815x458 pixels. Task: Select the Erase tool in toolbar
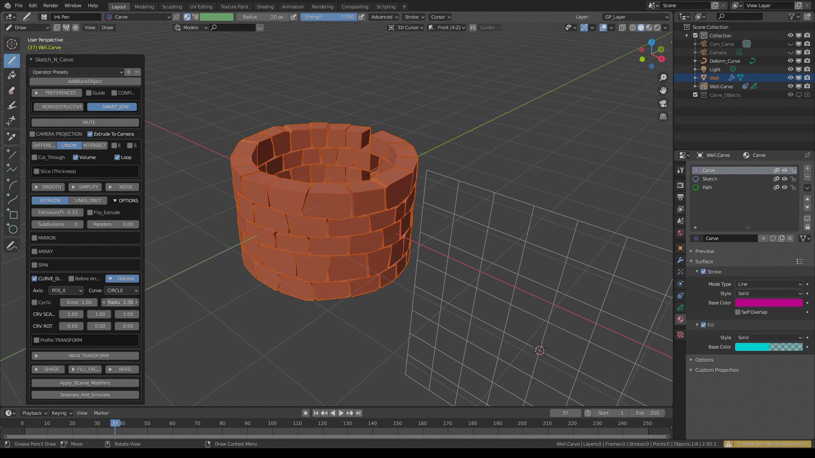point(12,90)
